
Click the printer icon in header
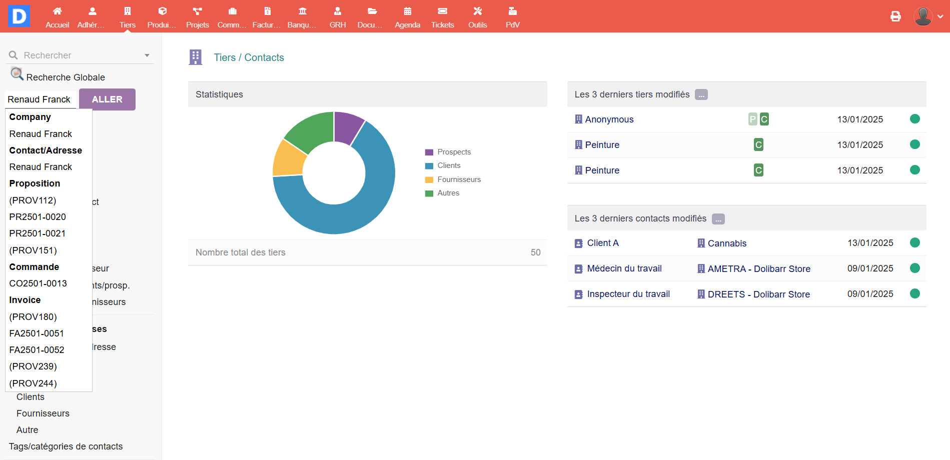pos(895,16)
